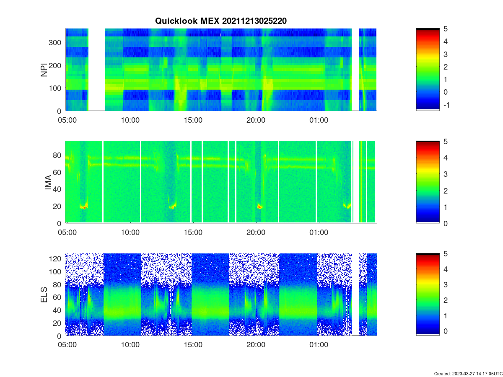Image resolution: width=503 pixels, height=377 pixels.
Task: Click 01:00 tick under IMA plot
Action: tap(319, 232)
